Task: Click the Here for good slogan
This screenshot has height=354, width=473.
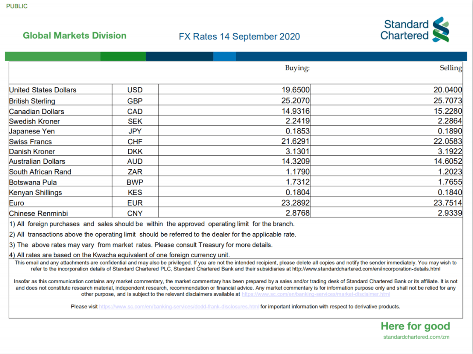Action: tap(415, 326)
